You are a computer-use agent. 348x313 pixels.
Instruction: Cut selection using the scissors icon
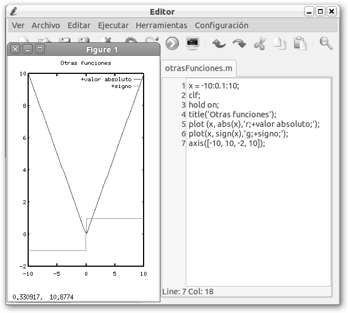click(x=260, y=44)
